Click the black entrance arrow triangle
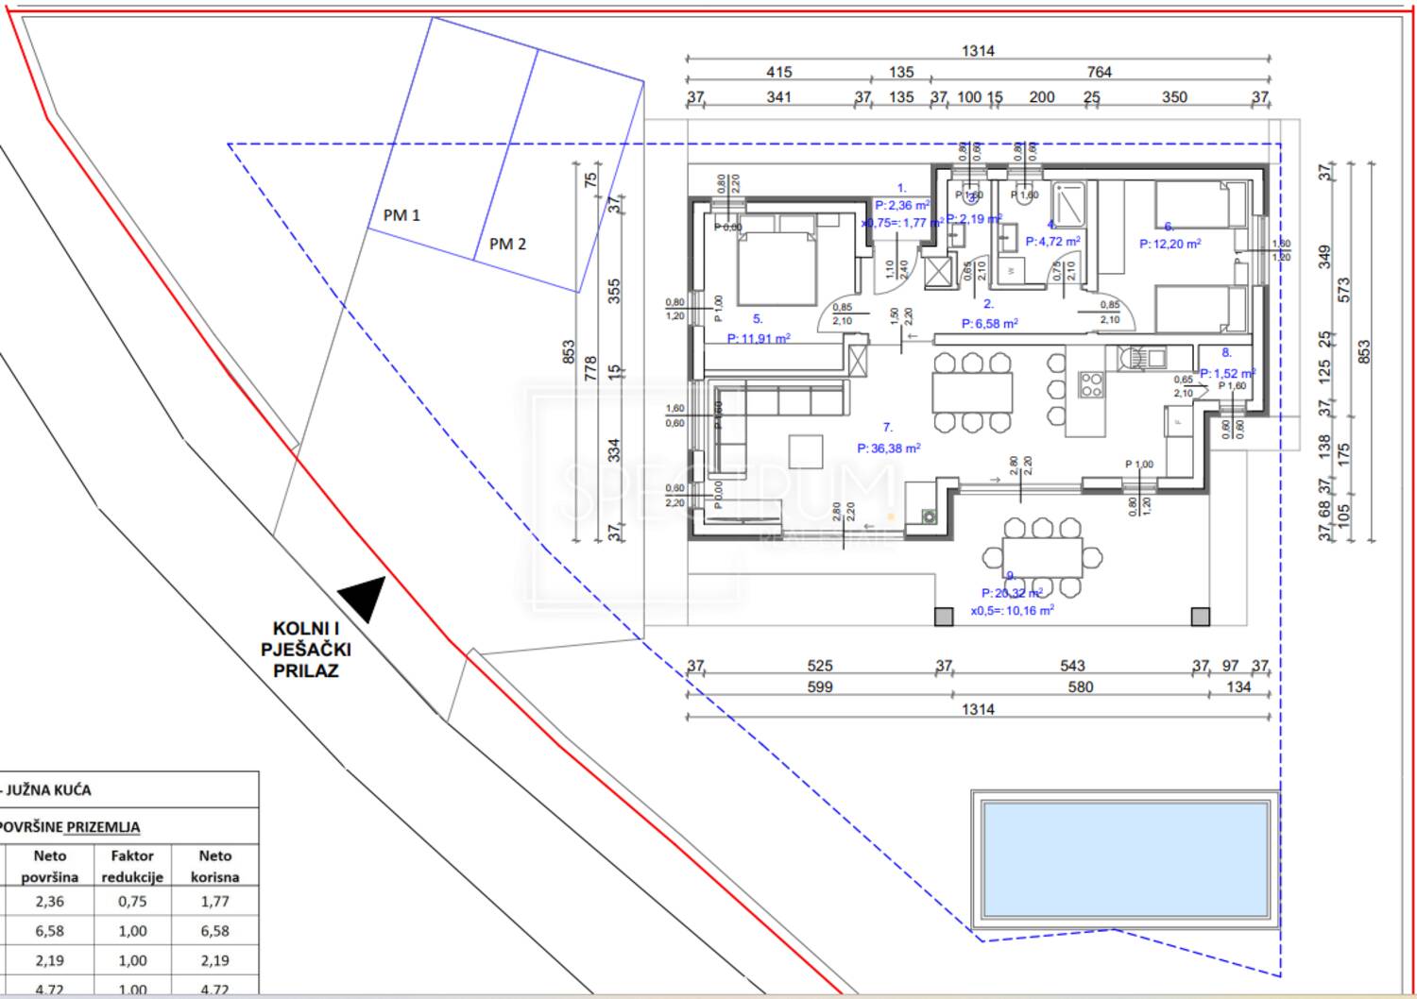The height and width of the screenshot is (999, 1417). (365, 597)
